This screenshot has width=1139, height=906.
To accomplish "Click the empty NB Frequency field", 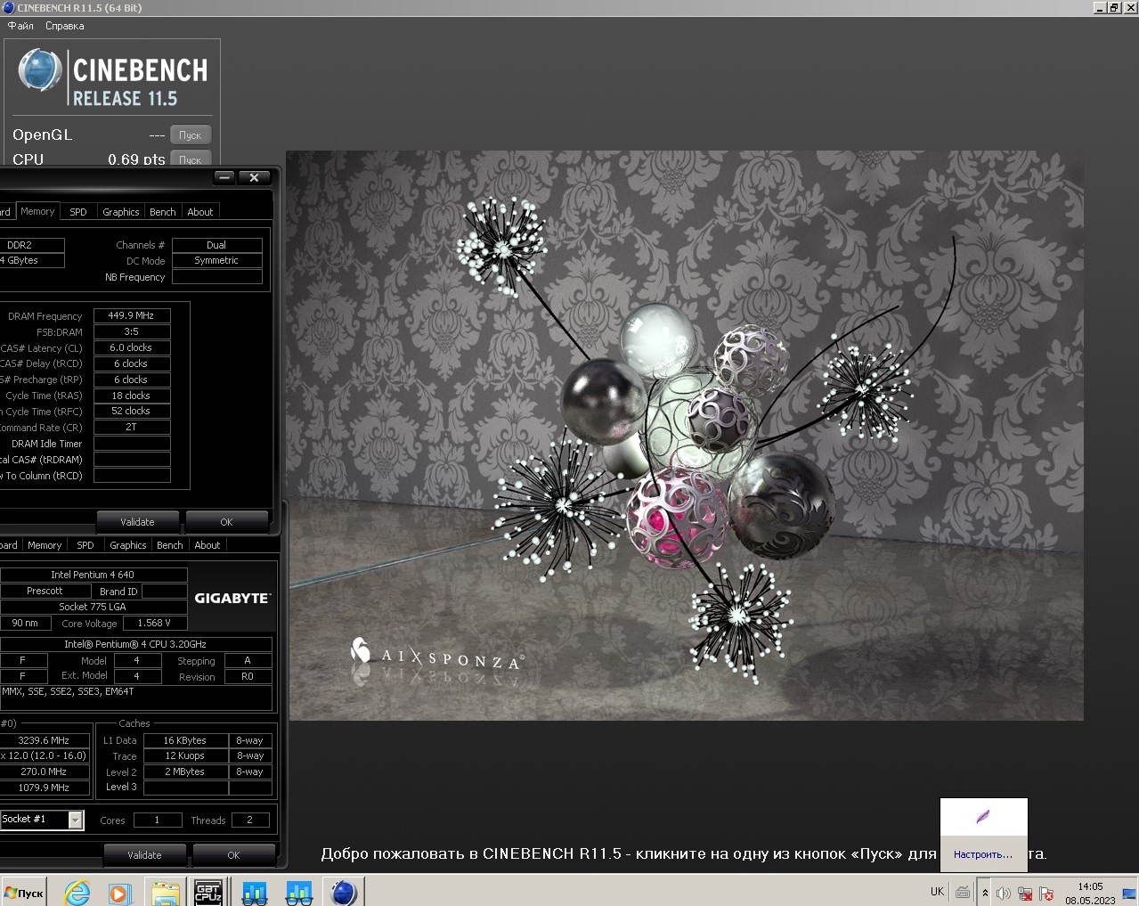I will tap(216, 277).
